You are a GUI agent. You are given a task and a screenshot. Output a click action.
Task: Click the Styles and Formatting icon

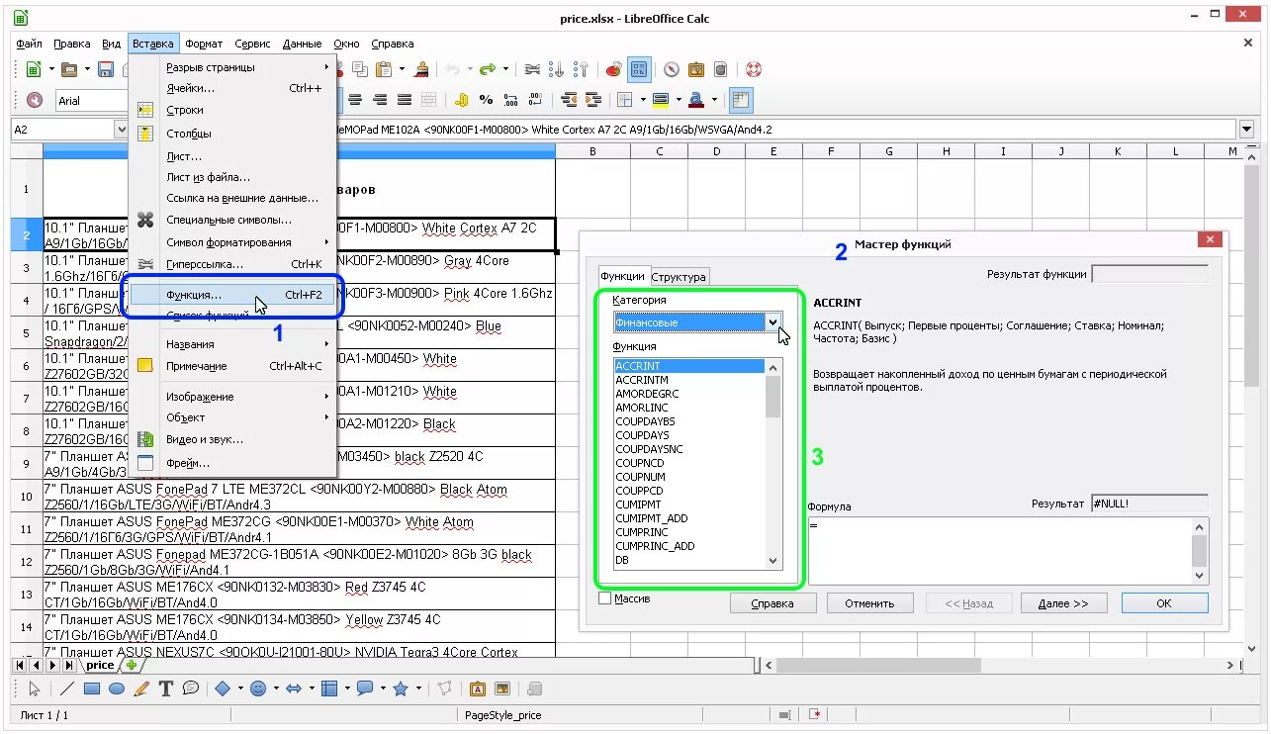35,100
